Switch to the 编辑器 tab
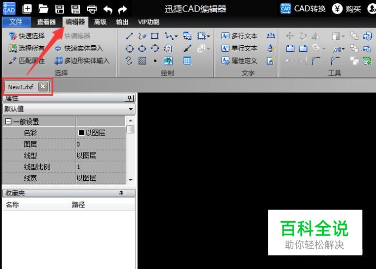This screenshot has width=376, height=269. click(x=75, y=22)
